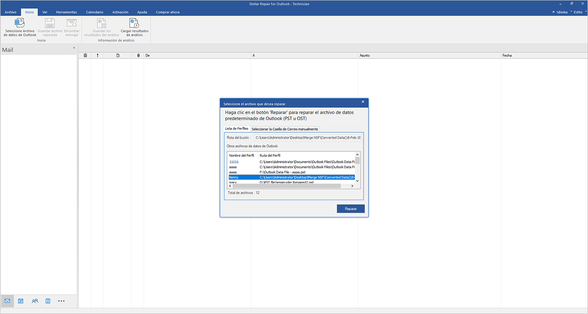Collapse the Mail pane using the arrow
Image resolution: width=588 pixels, height=314 pixels.
point(74,48)
